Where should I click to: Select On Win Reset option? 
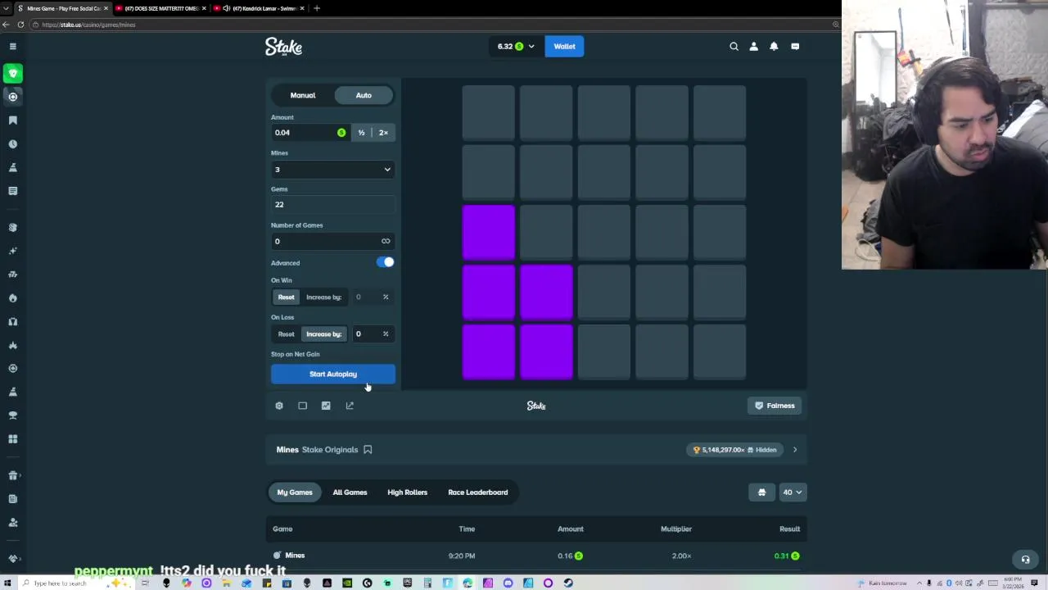286,297
